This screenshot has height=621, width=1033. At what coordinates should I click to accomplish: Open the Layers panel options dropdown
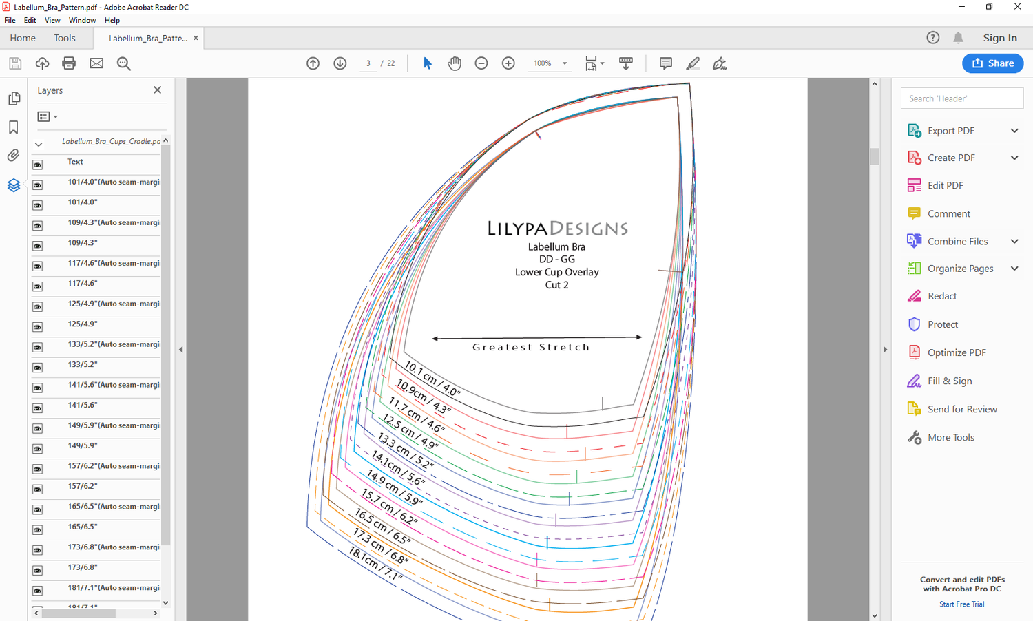47,116
